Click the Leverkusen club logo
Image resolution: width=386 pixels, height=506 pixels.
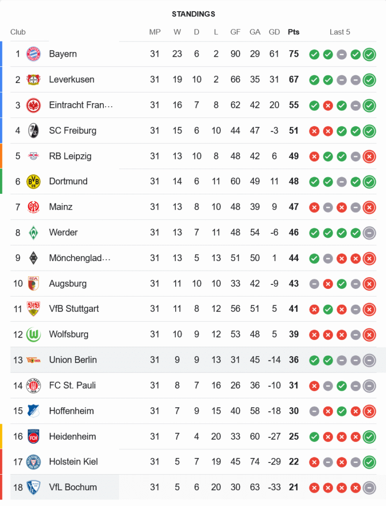tap(33, 79)
